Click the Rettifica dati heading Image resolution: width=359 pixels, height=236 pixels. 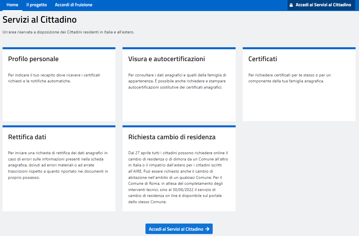[x=26, y=137]
